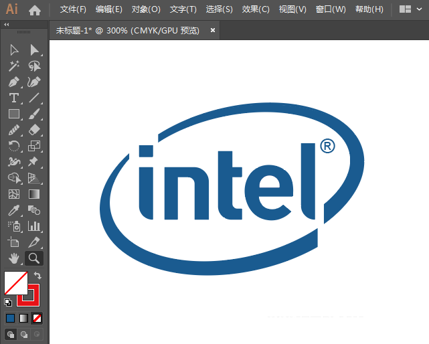
Task: Select the Slice tool
Action: coord(35,242)
